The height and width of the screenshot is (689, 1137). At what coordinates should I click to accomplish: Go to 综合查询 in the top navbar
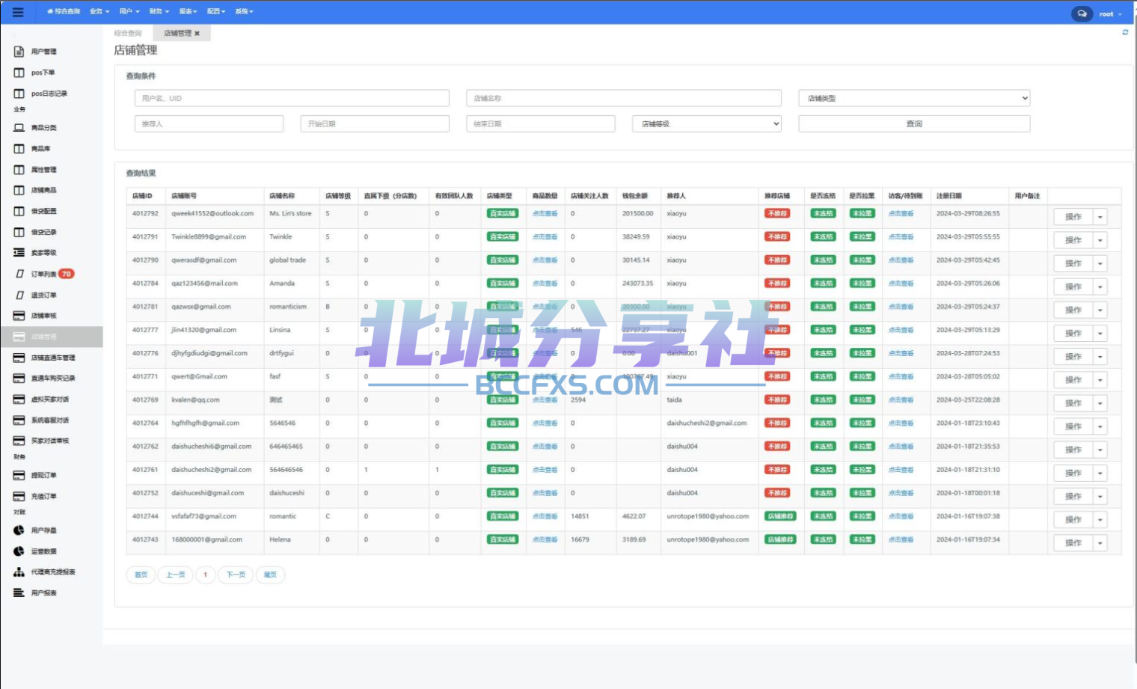[x=64, y=12]
